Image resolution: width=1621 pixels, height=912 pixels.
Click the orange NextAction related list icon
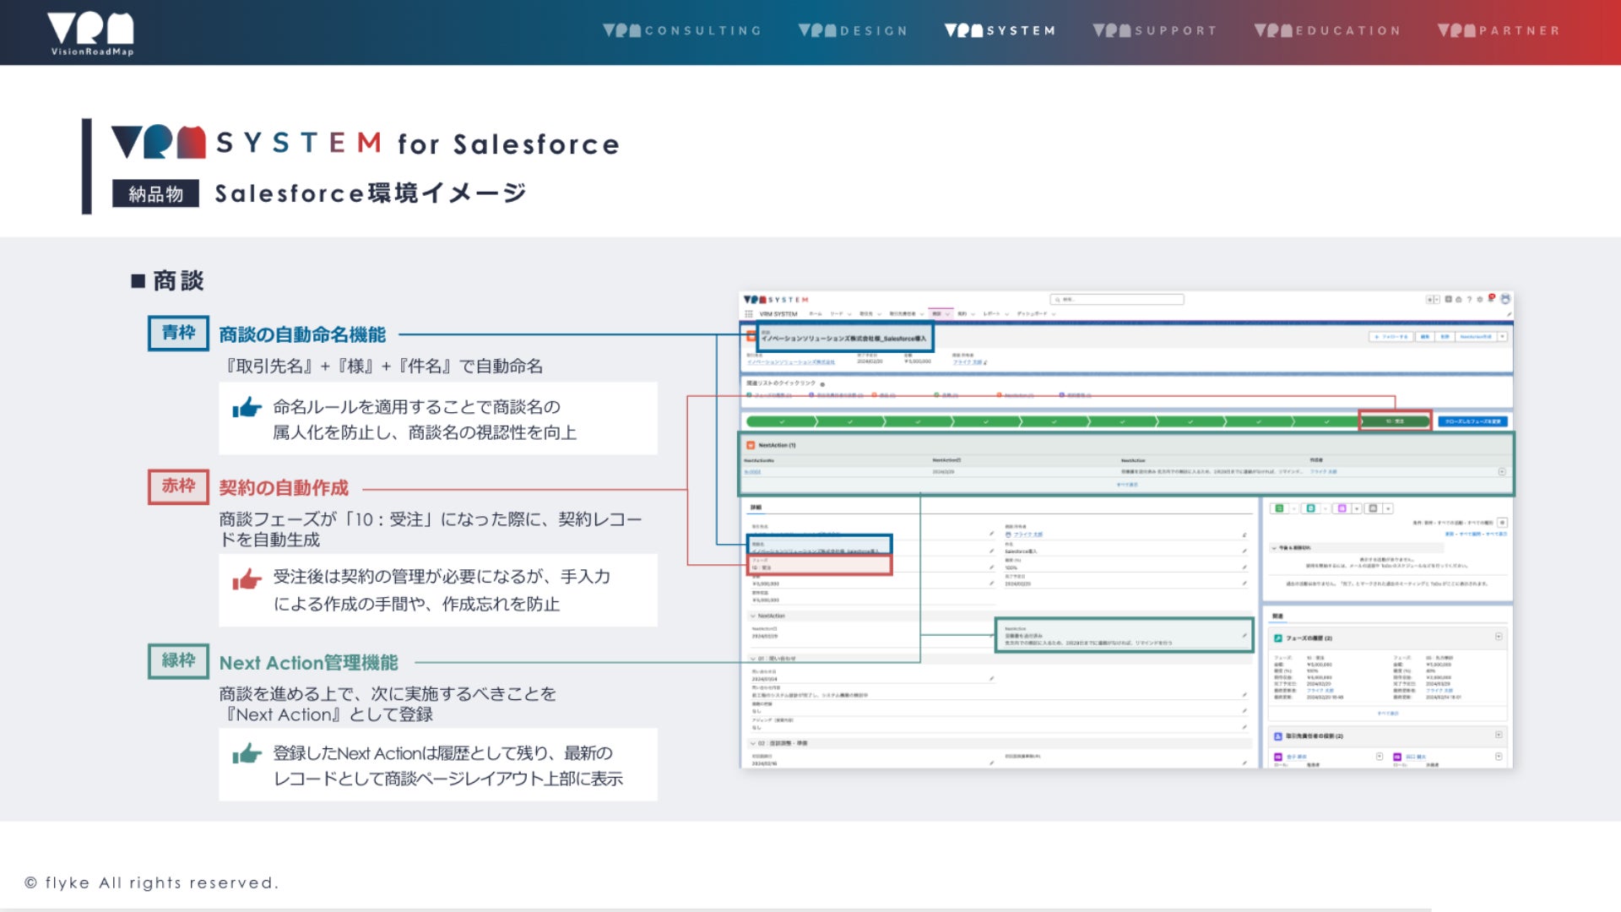pyautogui.click(x=751, y=445)
